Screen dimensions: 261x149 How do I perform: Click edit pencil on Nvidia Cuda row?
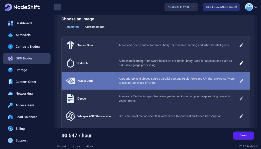(x=241, y=81)
